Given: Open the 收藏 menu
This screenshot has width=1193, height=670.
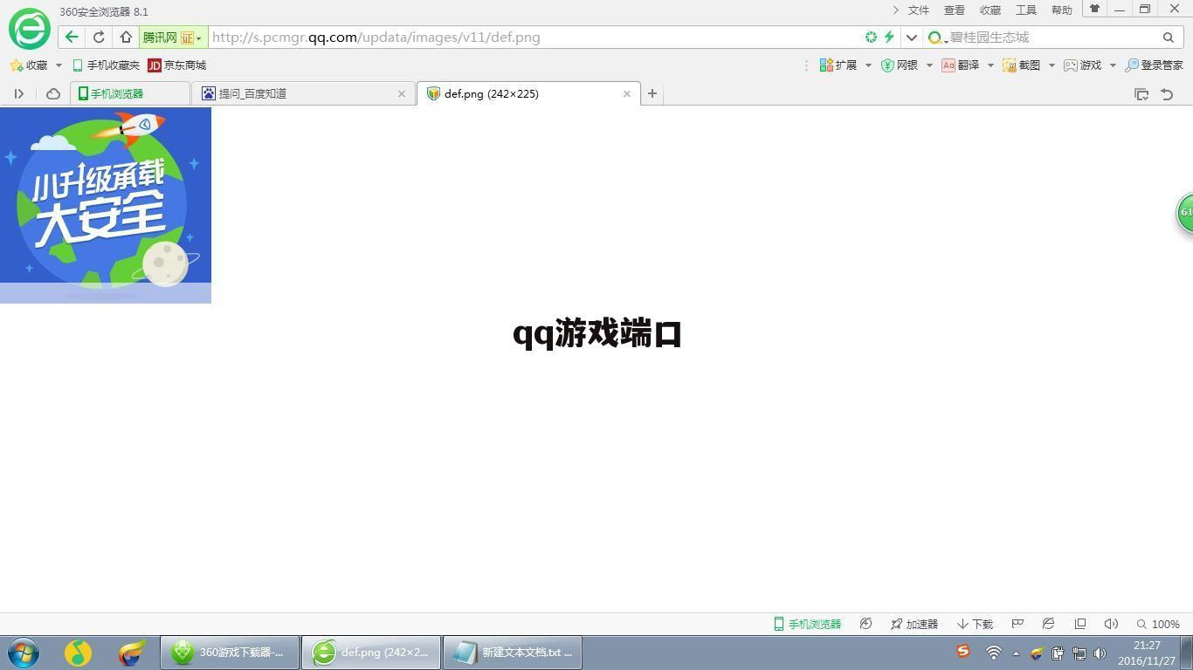Looking at the screenshot, I should [990, 10].
